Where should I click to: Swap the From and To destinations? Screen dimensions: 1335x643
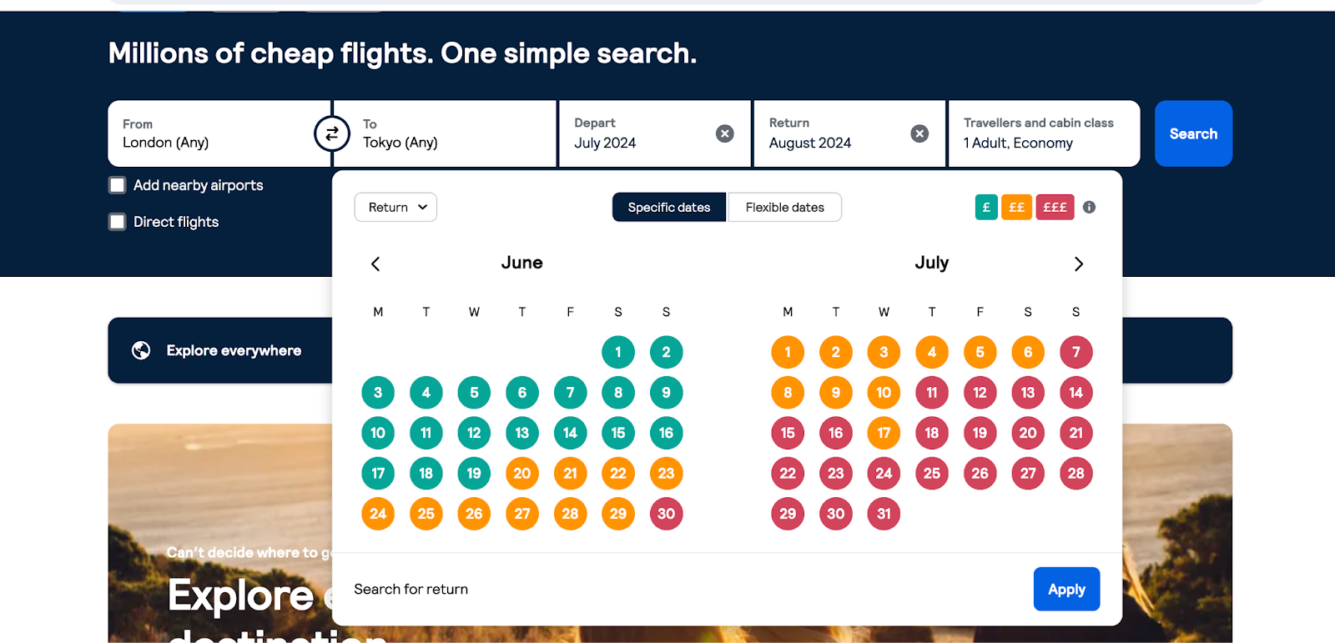coord(332,133)
